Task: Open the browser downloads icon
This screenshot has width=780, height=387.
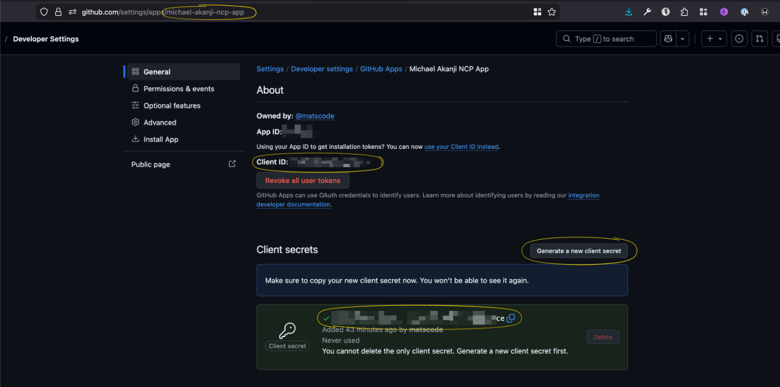Action: (628, 11)
